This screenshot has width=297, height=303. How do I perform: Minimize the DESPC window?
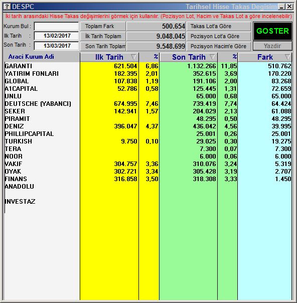tap(282, 7)
